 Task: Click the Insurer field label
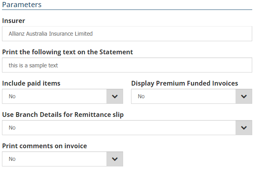(14, 21)
